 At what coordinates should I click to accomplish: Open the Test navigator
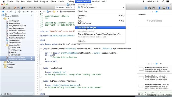click(19, 12)
